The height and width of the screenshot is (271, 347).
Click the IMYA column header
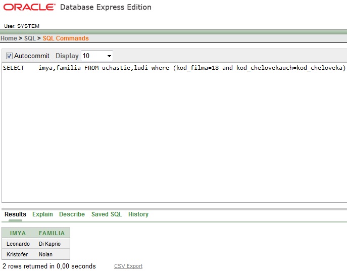point(18,233)
